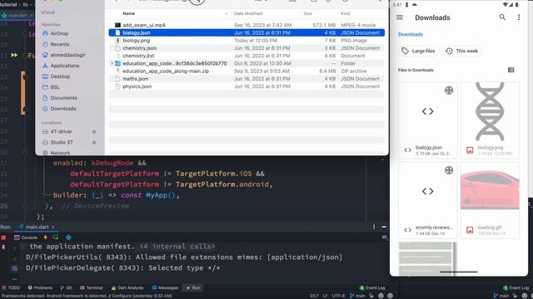This screenshot has width=533, height=299.
Task: Open Downloads in Finder sidebar
Action: (x=59, y=109)
